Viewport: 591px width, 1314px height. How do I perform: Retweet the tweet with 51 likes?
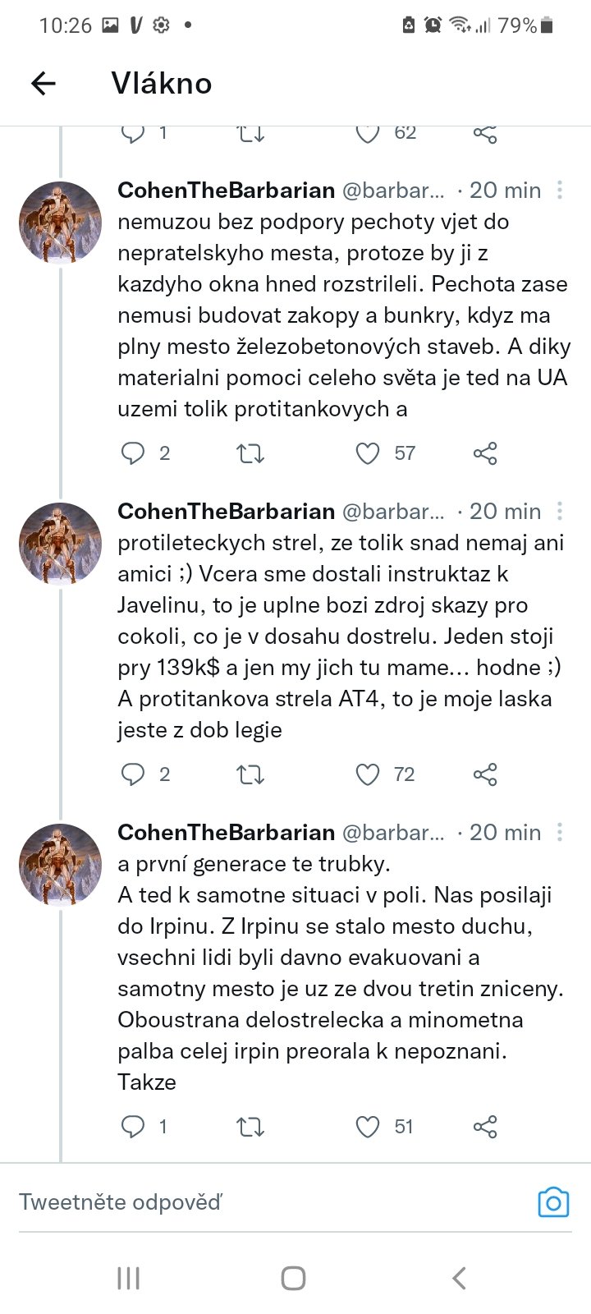click(x=250, y=1127)
